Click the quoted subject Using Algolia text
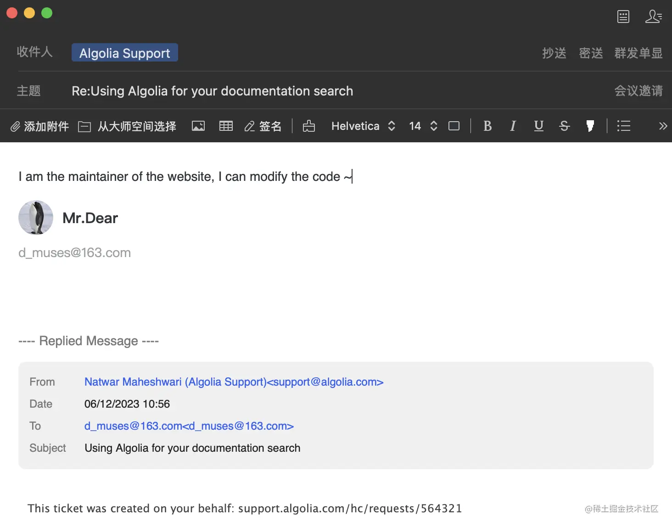This screenshot has height=527, width=672. click(x=192, y=448)
